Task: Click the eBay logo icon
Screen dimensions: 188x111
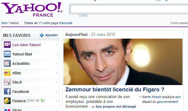Action: pyautogui.click(x=7, y=73)
